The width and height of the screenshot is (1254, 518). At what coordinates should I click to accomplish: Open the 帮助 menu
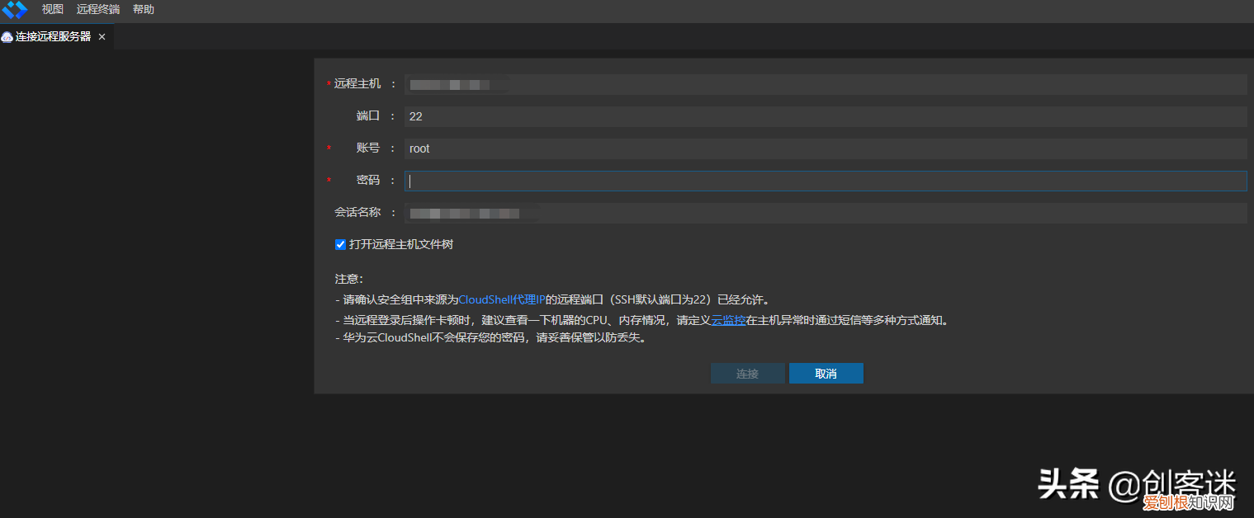pos(142,9)
